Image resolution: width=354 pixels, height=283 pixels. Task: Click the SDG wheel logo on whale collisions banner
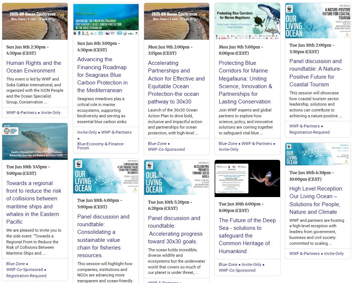click(x=7, y=131)
